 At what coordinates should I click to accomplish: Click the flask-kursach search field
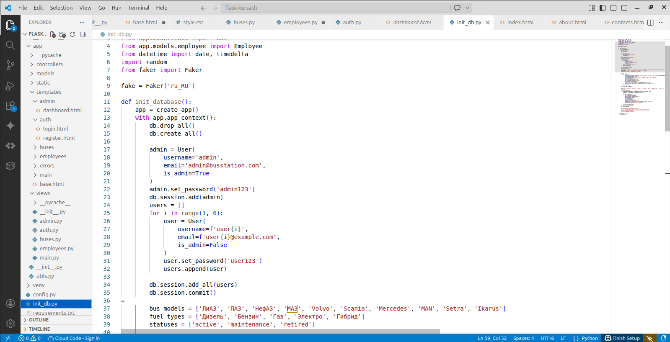pyautogui.click(x=335, y=8)
